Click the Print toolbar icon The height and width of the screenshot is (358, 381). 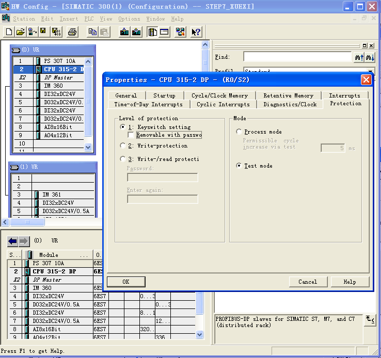[72, 32]
